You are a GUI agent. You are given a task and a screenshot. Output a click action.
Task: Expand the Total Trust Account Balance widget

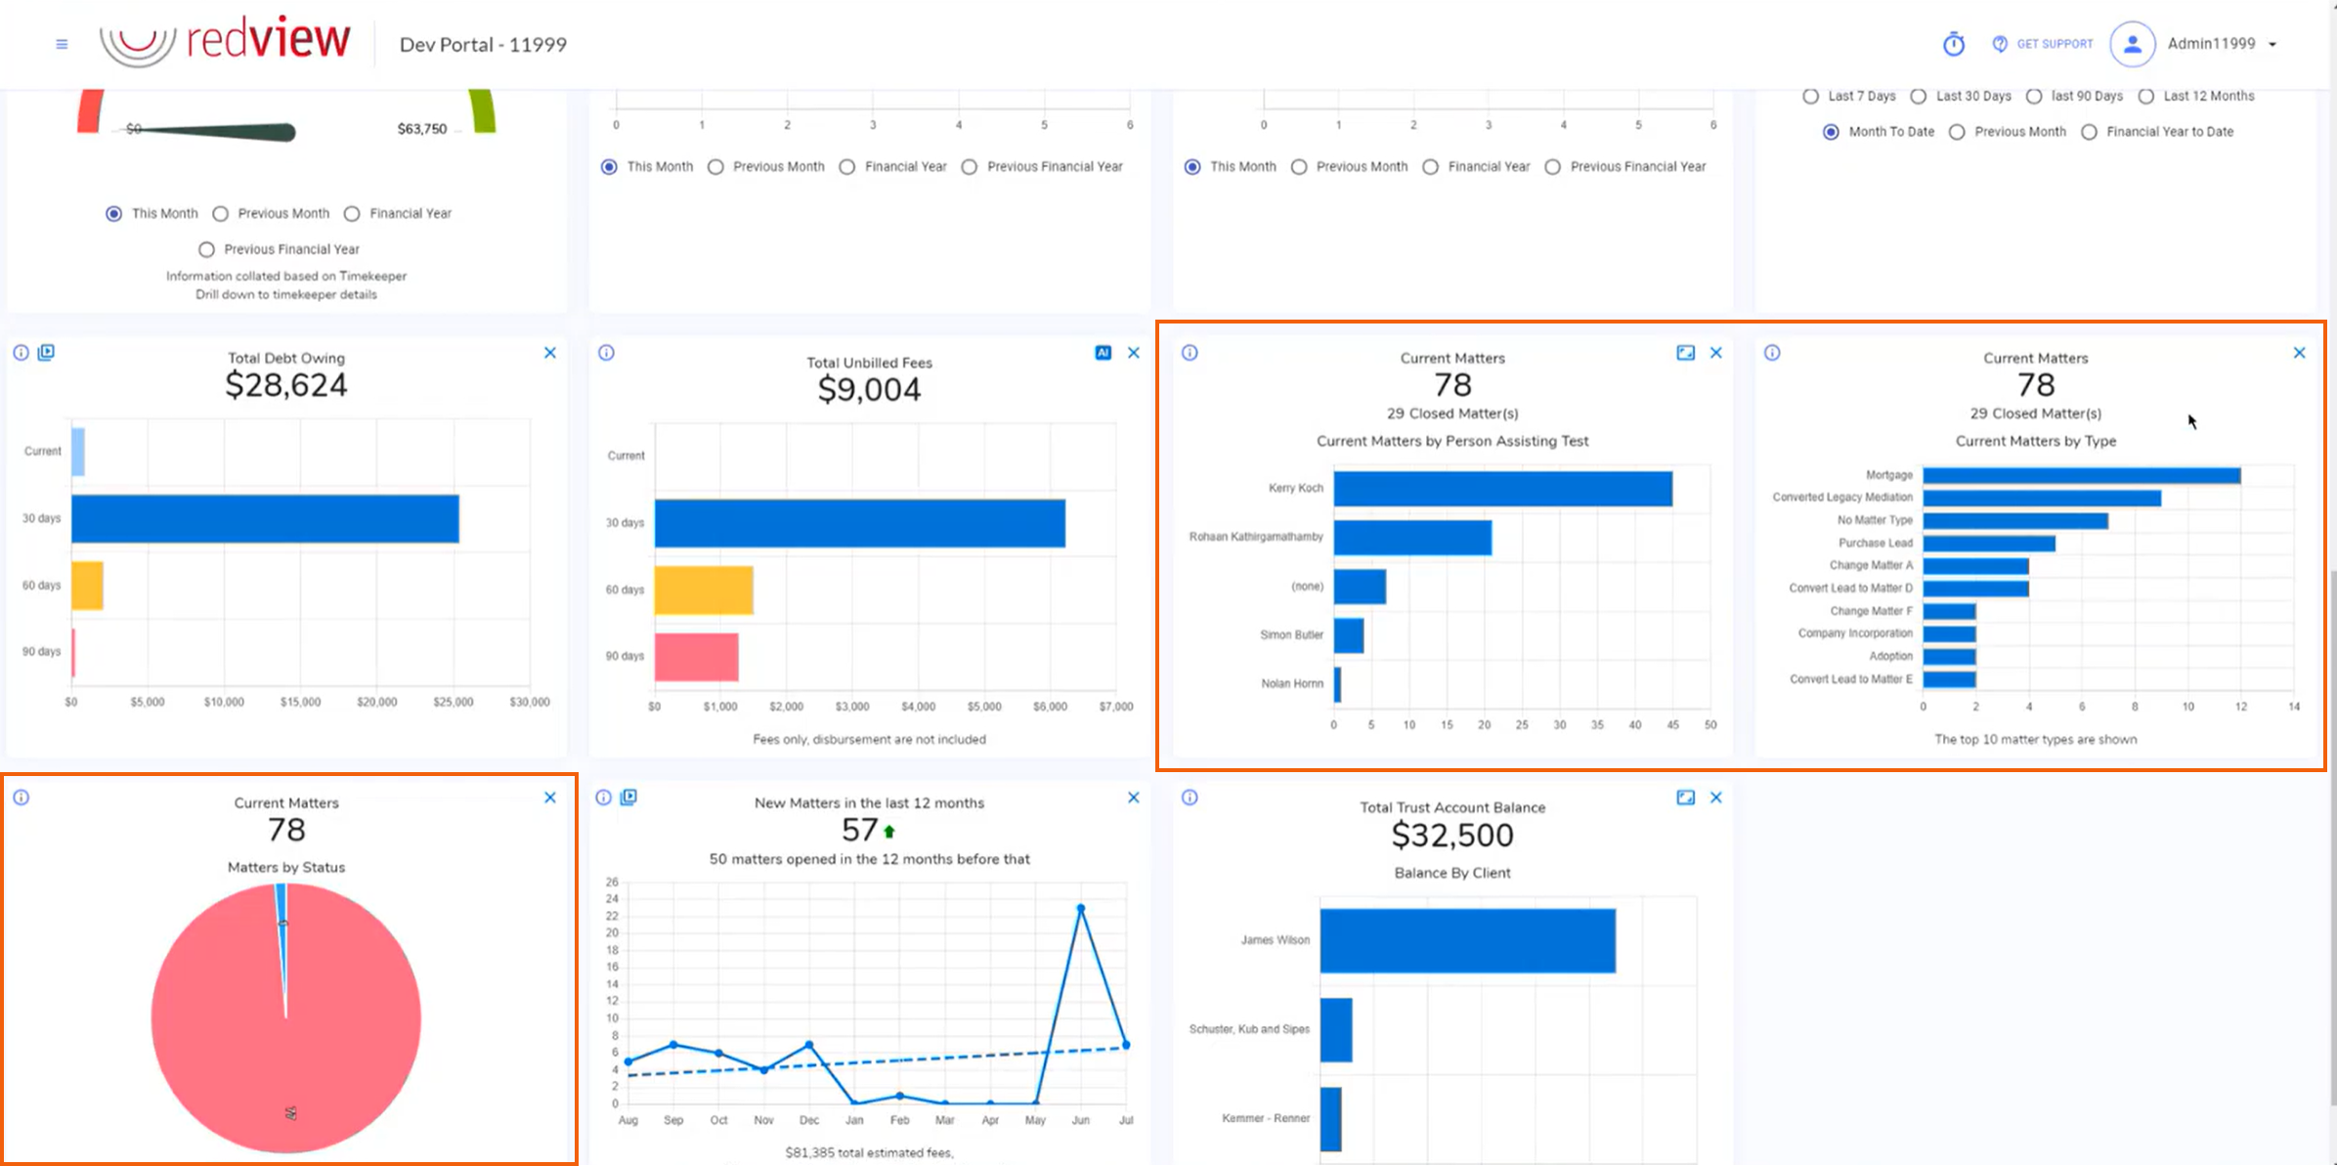[1685, 798]
